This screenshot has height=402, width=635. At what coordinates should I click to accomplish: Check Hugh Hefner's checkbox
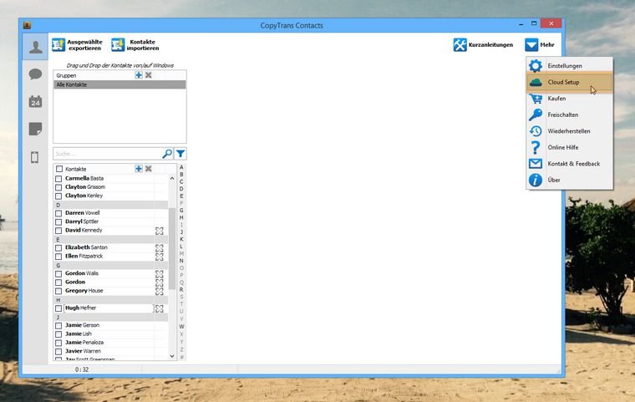tap(58, 308)
